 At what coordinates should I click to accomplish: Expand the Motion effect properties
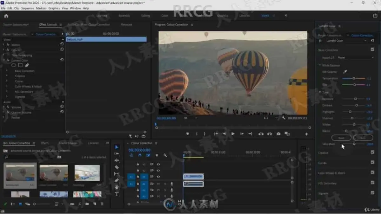click(x=3, y=45)
